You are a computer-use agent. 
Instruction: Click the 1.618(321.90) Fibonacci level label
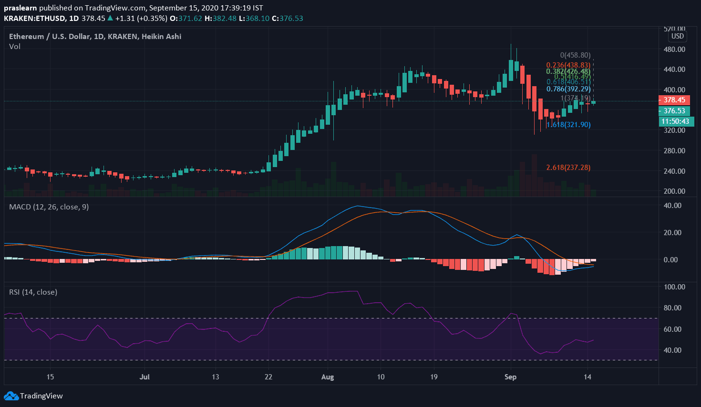coord(568,125)
